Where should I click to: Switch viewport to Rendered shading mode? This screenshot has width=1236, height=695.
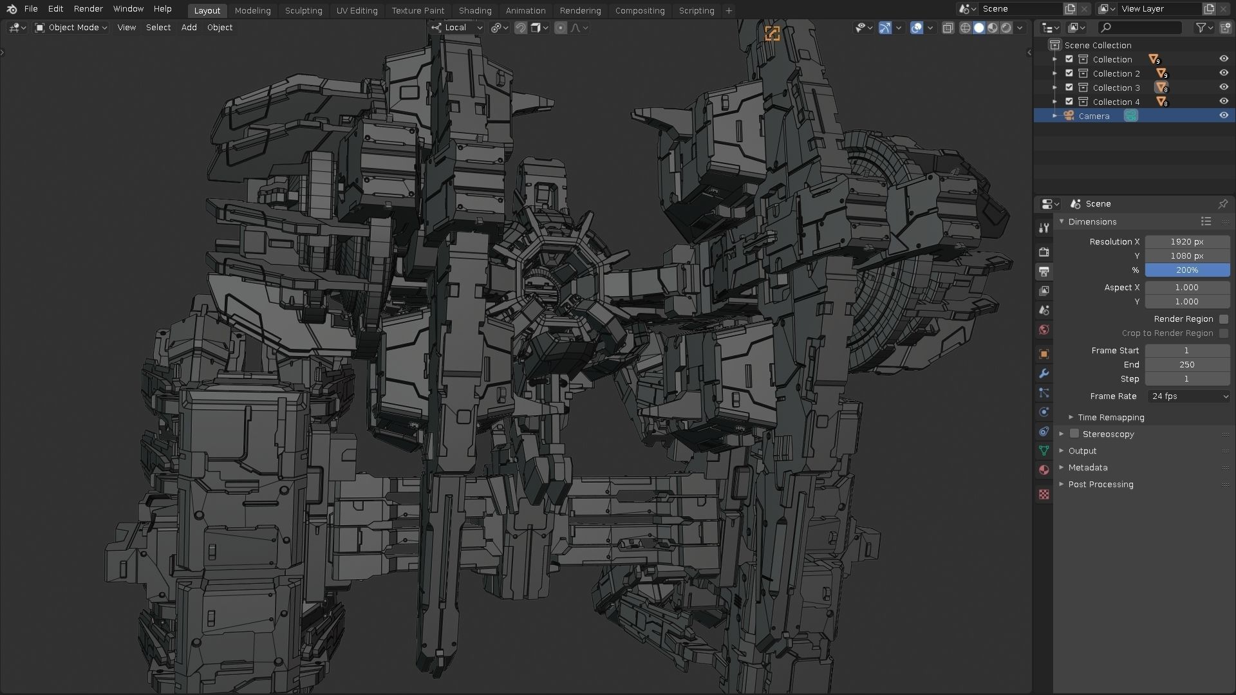(1007, 28)
